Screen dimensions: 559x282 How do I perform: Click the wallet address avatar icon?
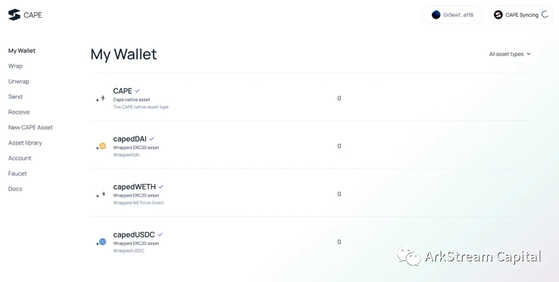[435, 15]
